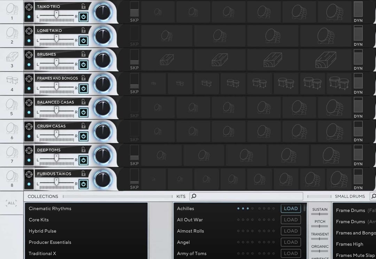Select the Traditional X collection
Screen dimensions: 376x259
click(42, 253)
